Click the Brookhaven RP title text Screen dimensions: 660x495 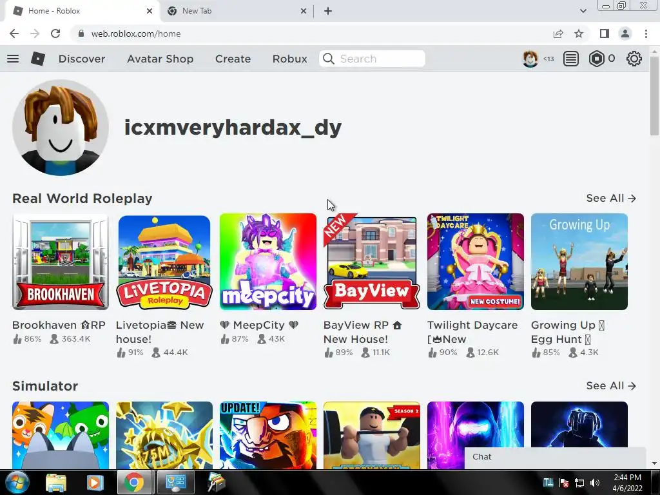[x=59, y=325]
